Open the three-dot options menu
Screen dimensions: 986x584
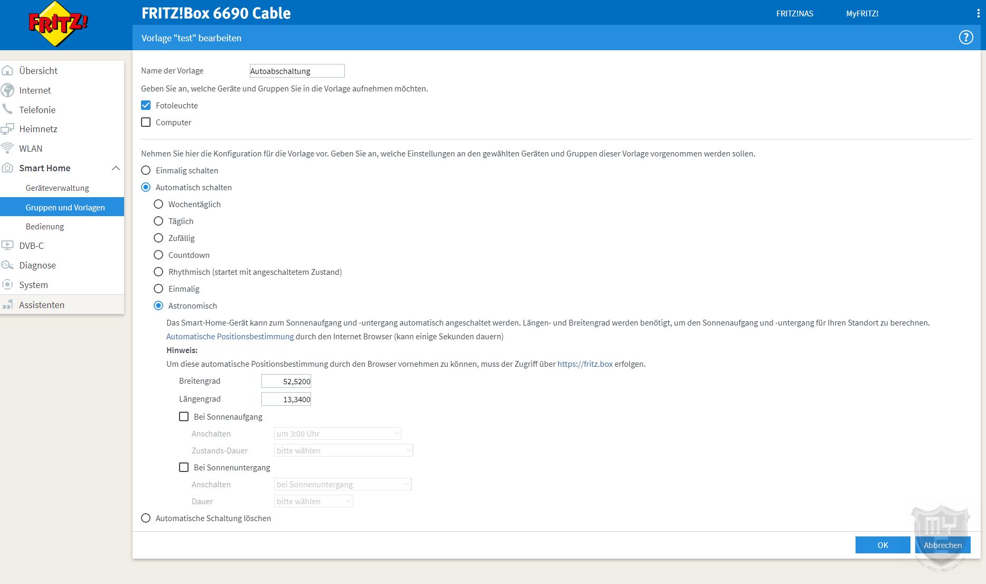click(978, 14)
